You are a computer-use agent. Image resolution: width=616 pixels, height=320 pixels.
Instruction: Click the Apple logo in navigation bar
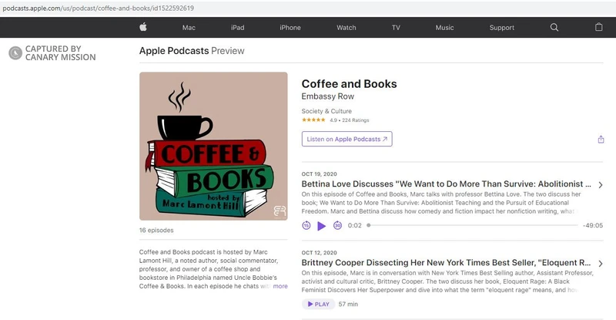(143, 27)
